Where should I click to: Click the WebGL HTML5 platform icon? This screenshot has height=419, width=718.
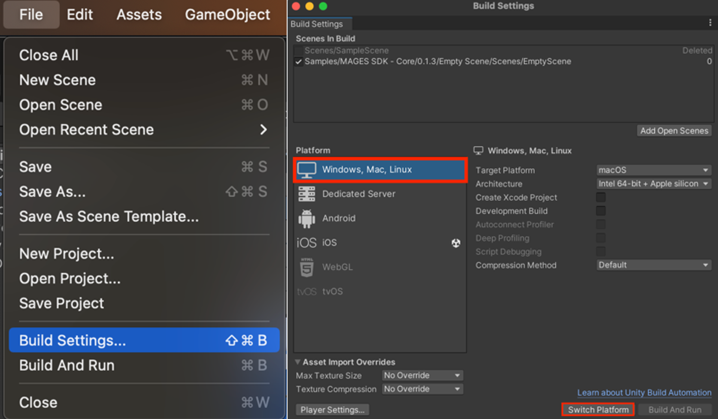click(x=306, y=267)
